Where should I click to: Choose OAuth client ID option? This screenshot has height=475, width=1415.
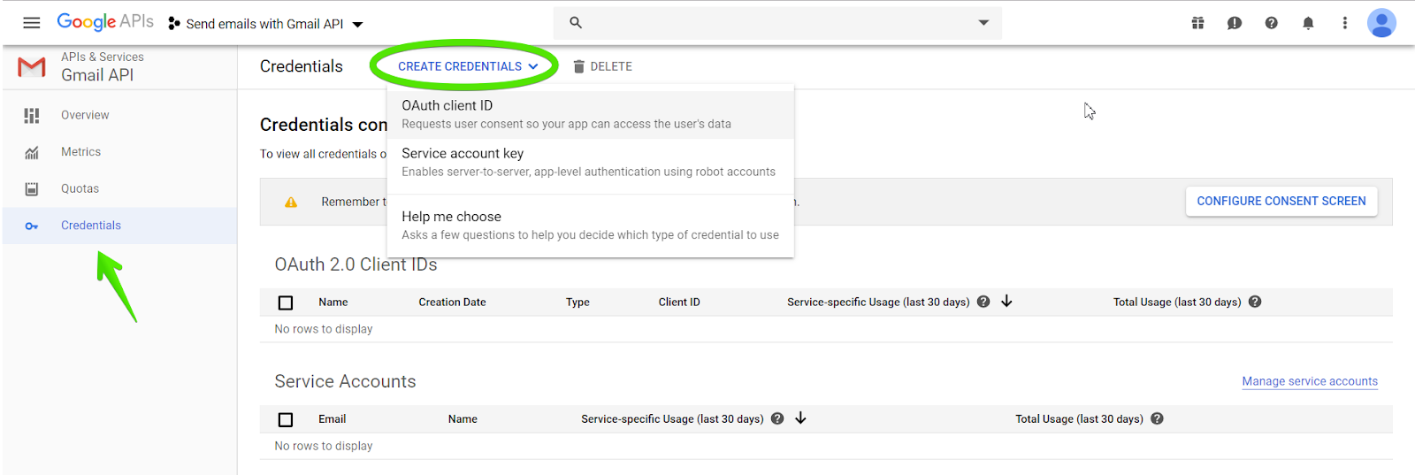click(591, 115)
